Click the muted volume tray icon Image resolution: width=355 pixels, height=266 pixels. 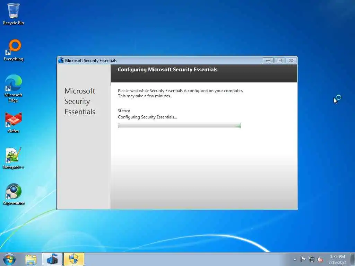coord(320,260)
